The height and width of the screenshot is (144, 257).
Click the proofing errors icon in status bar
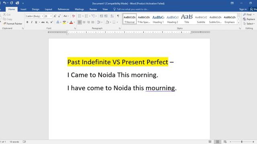tap(24, 142)
